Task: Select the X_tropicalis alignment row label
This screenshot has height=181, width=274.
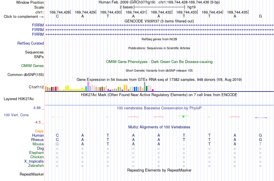Action: click(34, 161)
